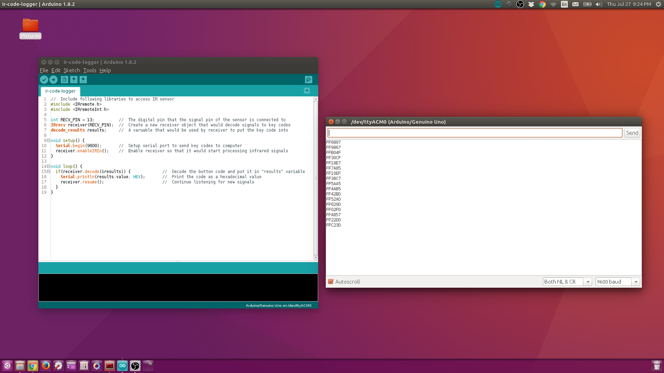Open the Sketch menu

click(72, 70)
